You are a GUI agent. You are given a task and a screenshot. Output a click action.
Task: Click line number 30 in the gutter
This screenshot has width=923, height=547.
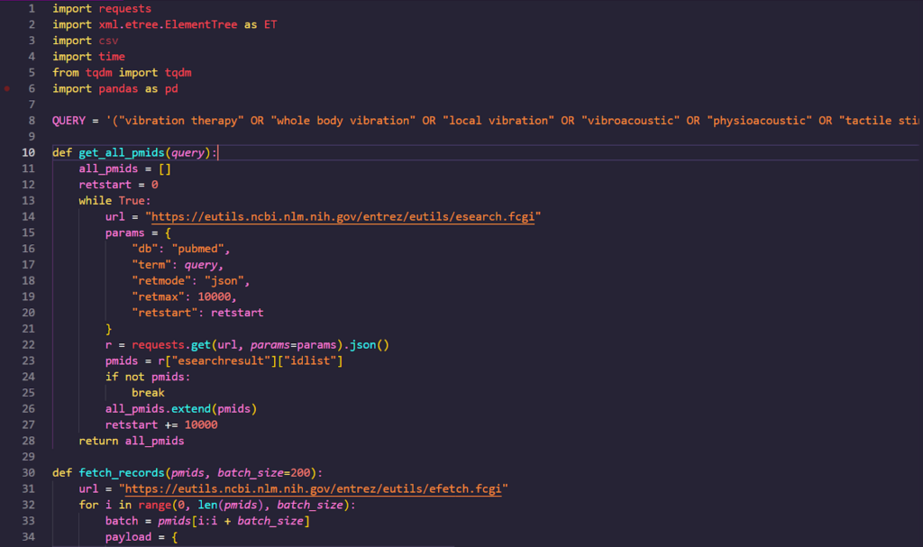pos(28,473)
